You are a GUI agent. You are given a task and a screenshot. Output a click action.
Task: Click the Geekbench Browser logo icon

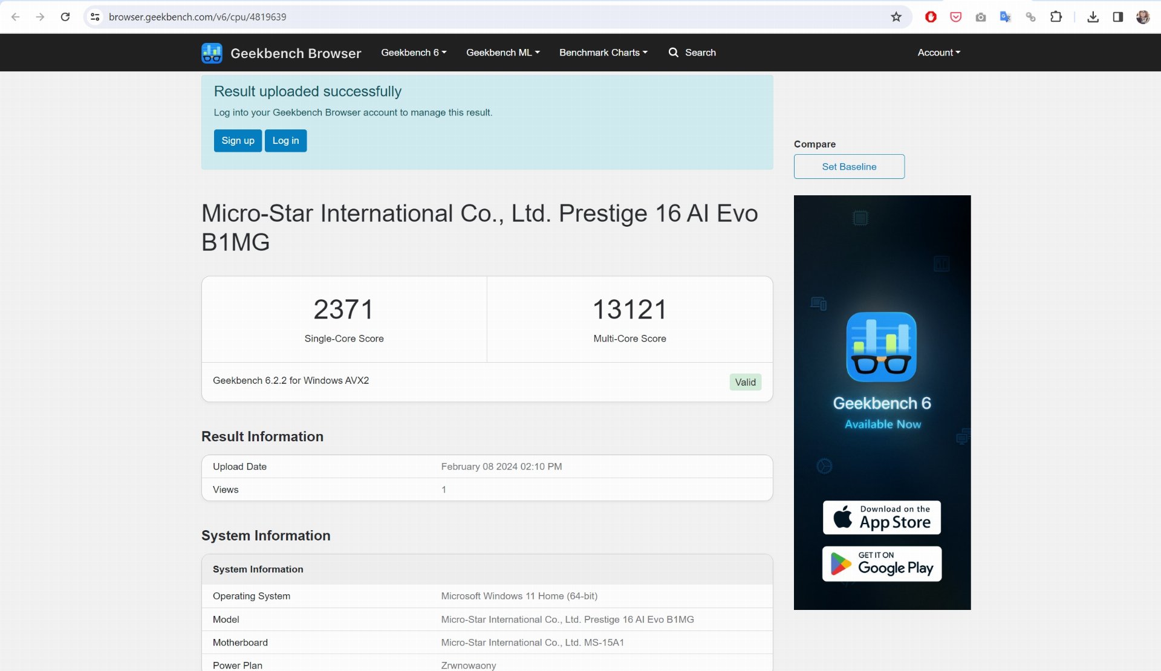[212, 53]
